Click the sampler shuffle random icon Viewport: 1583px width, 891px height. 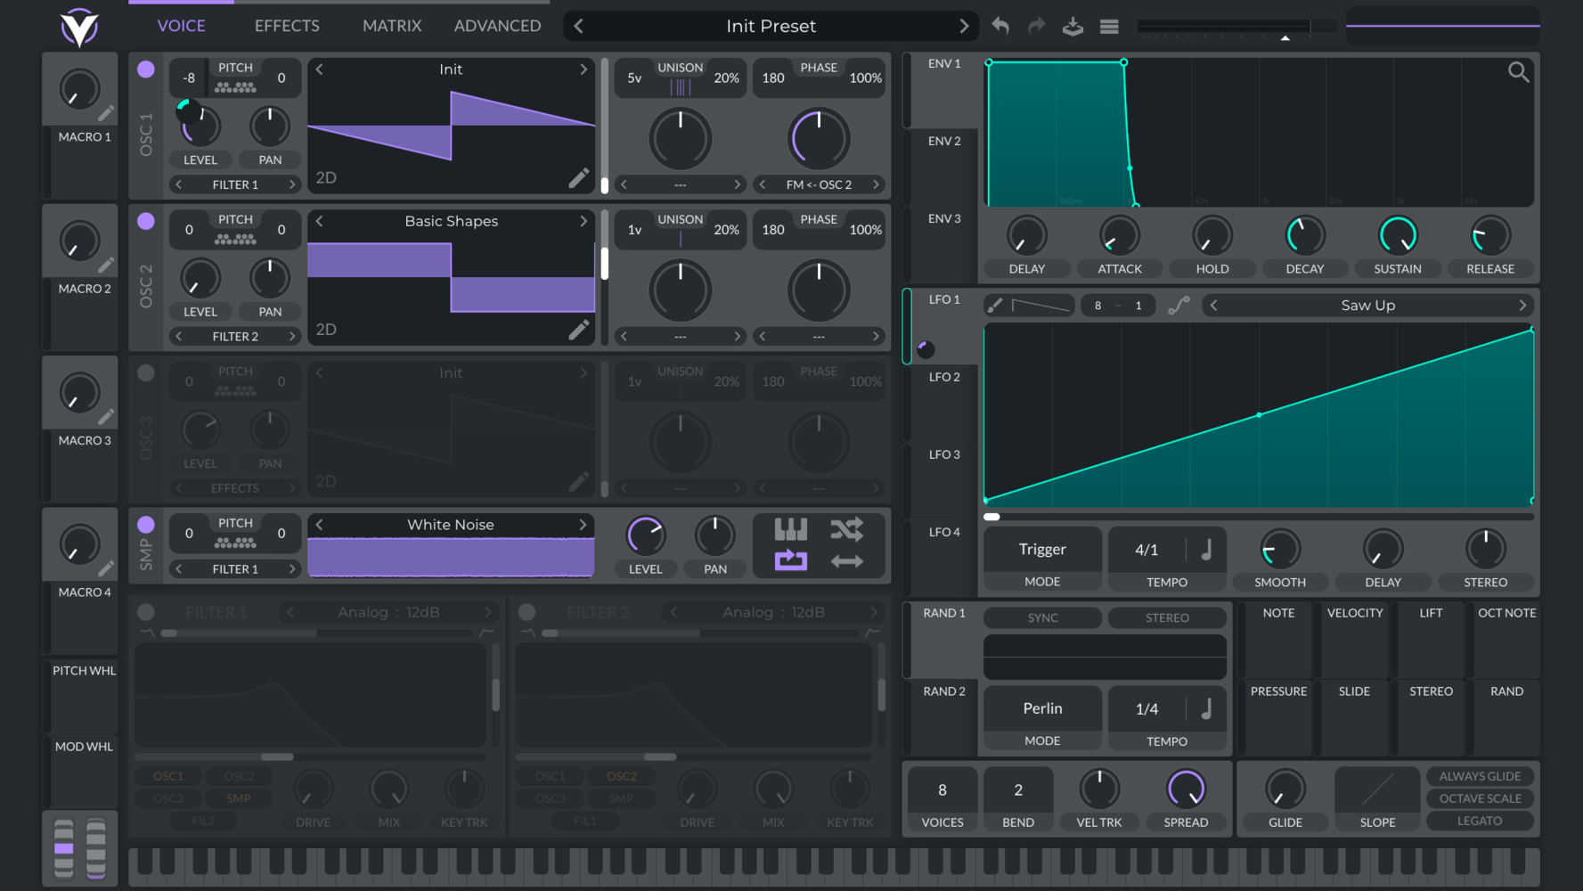pos(846,529)
